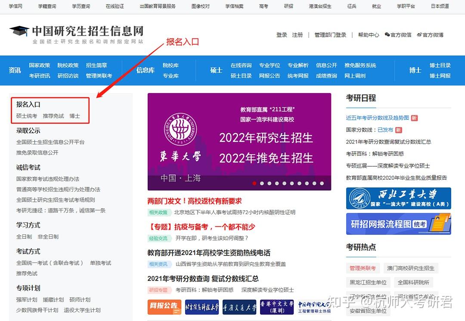Open 在线咨询 in blue navigation
Image resolution: width=465 pixels, height=321 pixels.
click(241, 65)
